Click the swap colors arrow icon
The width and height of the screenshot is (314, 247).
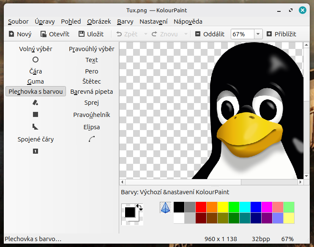point(139,207)
